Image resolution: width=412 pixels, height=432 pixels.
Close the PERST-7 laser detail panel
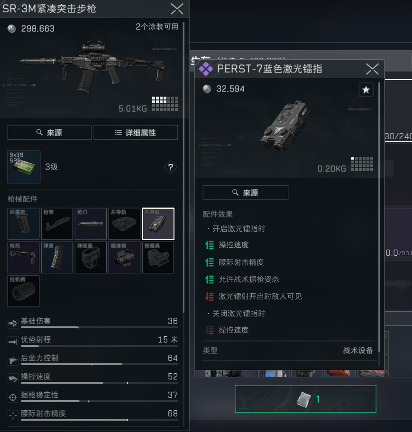click(372, 69)
